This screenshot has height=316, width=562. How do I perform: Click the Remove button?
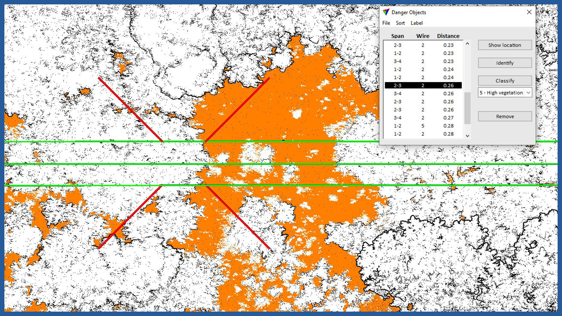[505, 116]
